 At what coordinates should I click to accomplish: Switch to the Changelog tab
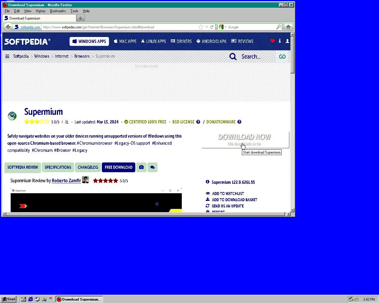point(88,167)
